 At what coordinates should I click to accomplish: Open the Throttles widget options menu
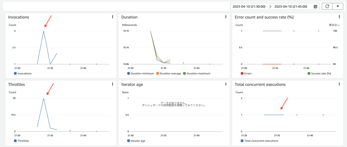(x=112, y=84)
